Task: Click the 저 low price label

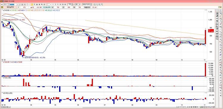Action: click(74, 7)
